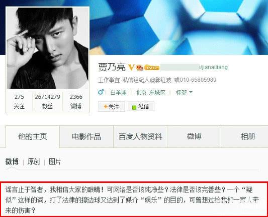
Task: View the 26714279 粉丝 followers list
Action: click(x=47, y=102)
